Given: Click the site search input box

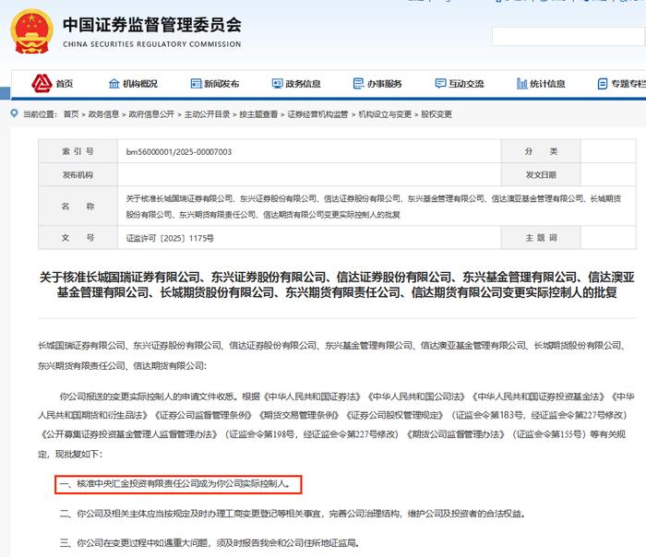Looking at the screenshot, I should [x=568, y=37].
